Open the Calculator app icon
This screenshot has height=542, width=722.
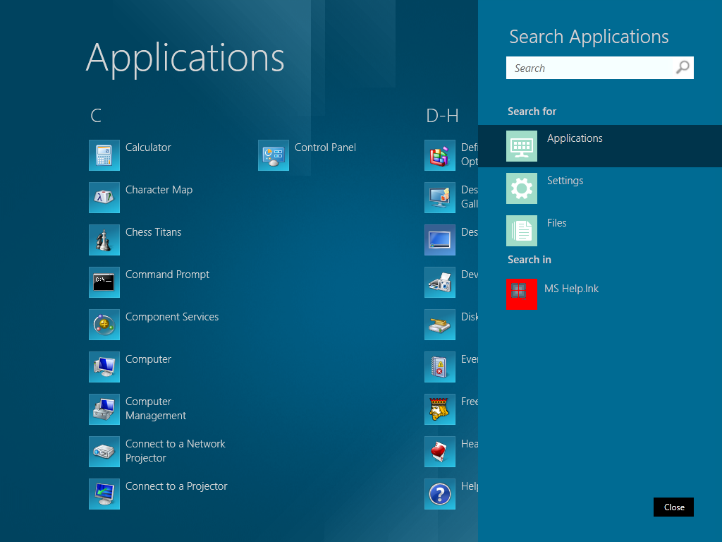104,155
